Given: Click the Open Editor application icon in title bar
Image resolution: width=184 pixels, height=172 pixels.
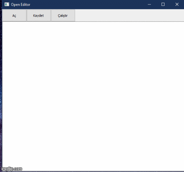Looking at the screenshot, I should coord(7,4).
